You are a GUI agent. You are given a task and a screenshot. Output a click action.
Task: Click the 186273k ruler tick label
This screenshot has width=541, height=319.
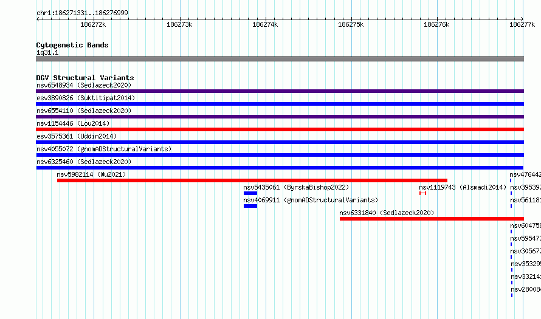[x=179, y=24]
